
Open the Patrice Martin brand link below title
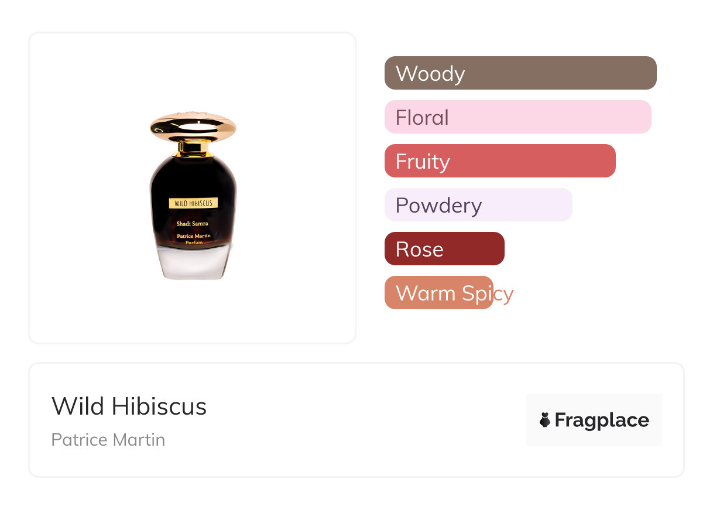[x=108, y=440]
